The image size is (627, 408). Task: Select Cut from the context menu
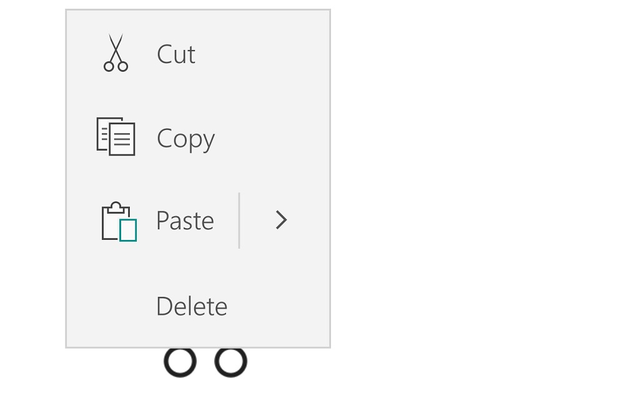tap(198, 54)
